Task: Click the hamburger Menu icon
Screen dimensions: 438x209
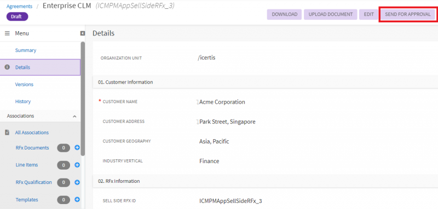Action: click(7, 33)
